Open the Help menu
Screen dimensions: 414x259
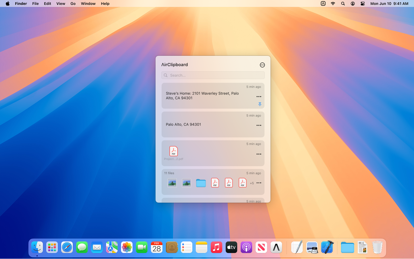pos(105,3)
